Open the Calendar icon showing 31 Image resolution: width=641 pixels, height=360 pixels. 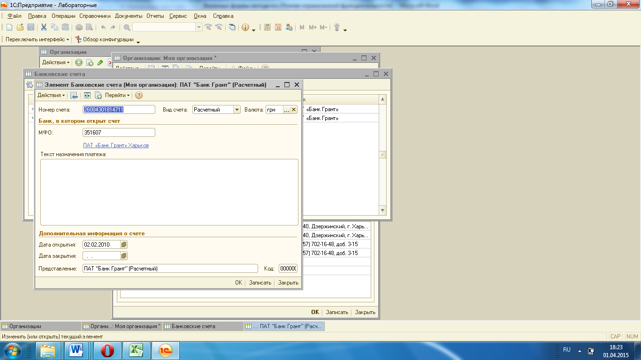click(278, 27)
